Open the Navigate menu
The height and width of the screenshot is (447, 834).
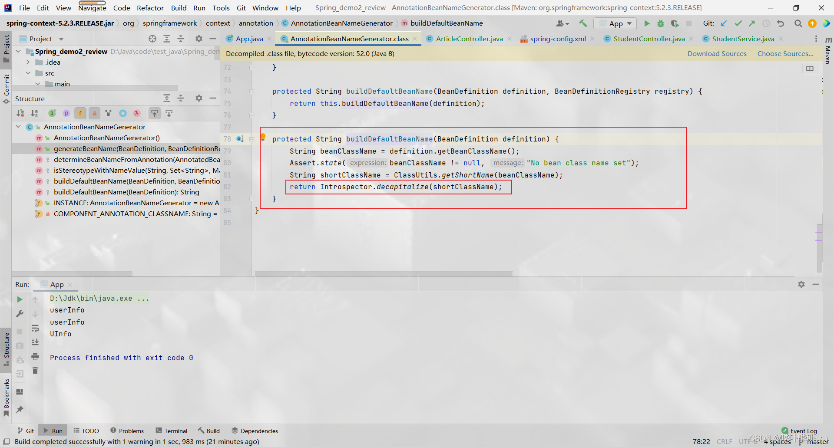92,8
